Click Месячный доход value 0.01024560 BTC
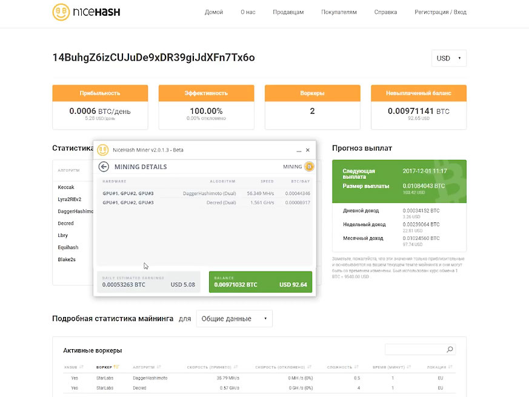 (421, 238)
